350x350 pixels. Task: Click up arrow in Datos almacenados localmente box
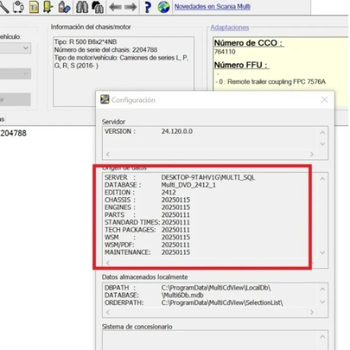(x=322, y=289)
